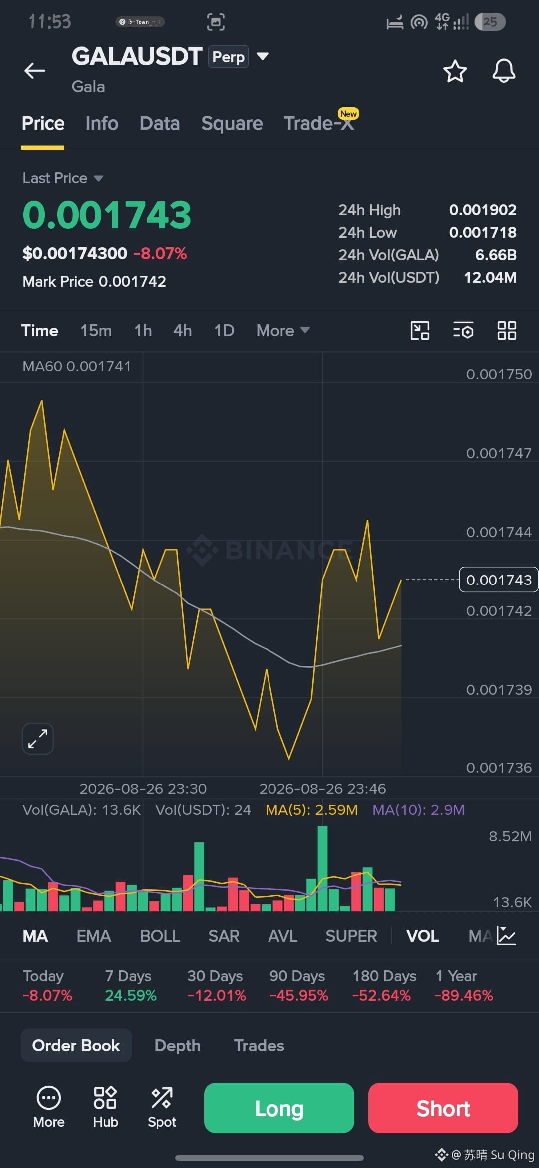
Task: Tap the red Short button
Action: point(443,1108)
